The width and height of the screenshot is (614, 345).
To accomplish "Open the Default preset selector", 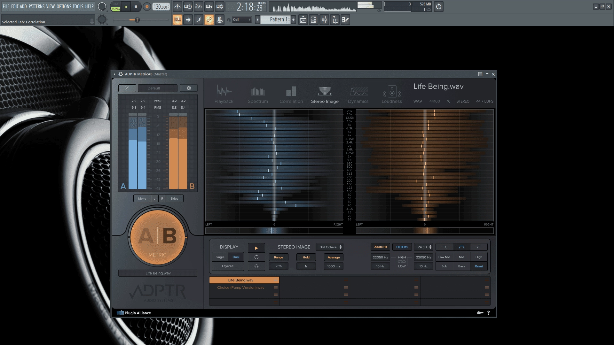I will 157,88.
